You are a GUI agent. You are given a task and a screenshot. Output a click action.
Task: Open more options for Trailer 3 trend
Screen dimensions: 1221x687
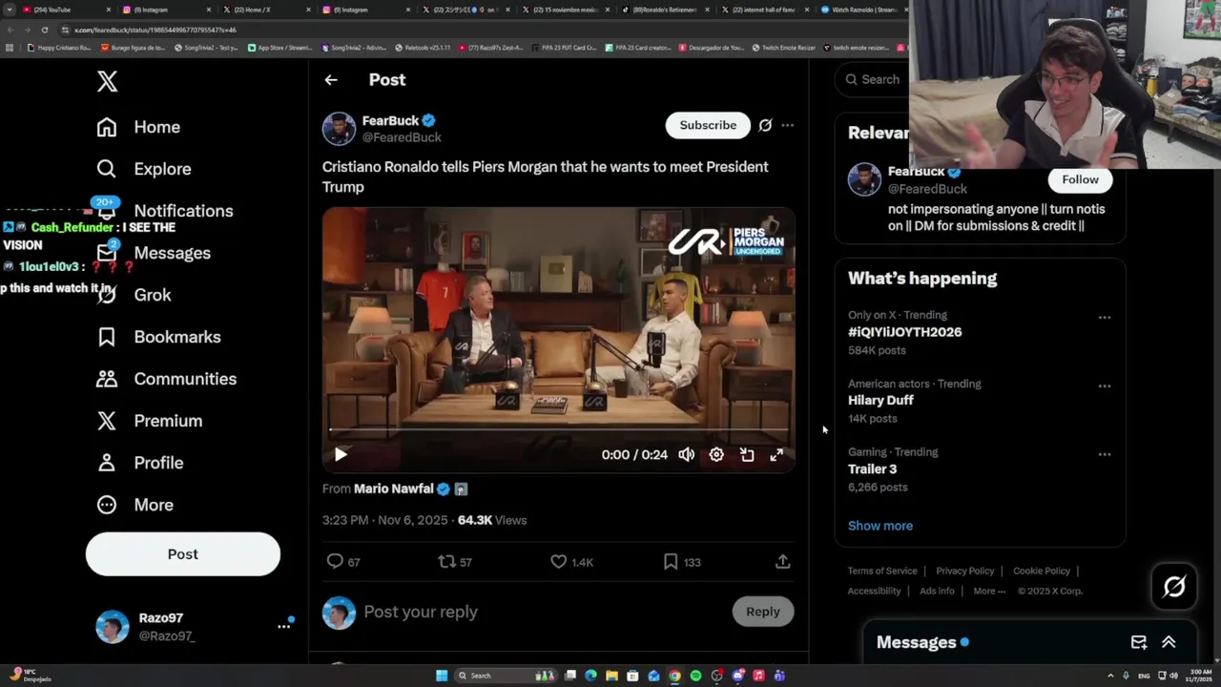[x=1105, y=454]
